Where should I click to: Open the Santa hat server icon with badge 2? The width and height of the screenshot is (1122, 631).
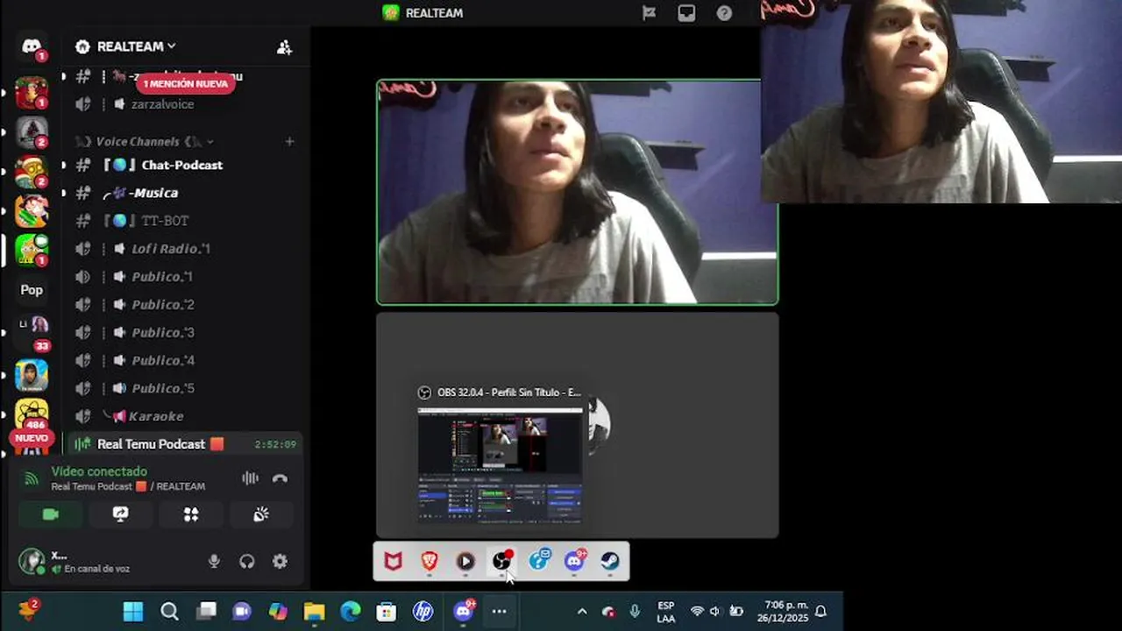click(32, 172)
